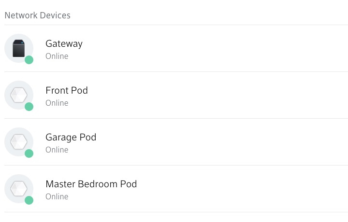Click the Master Bedroom Pod green status dot

pyautogui.click(x=29, y=200)
